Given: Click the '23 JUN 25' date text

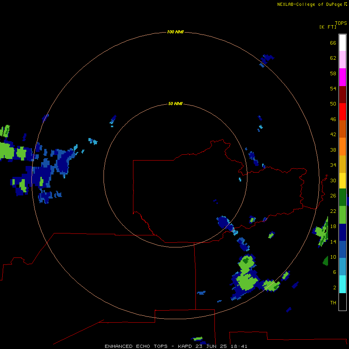Looking at the screenshot, I should tap(211, 346).
